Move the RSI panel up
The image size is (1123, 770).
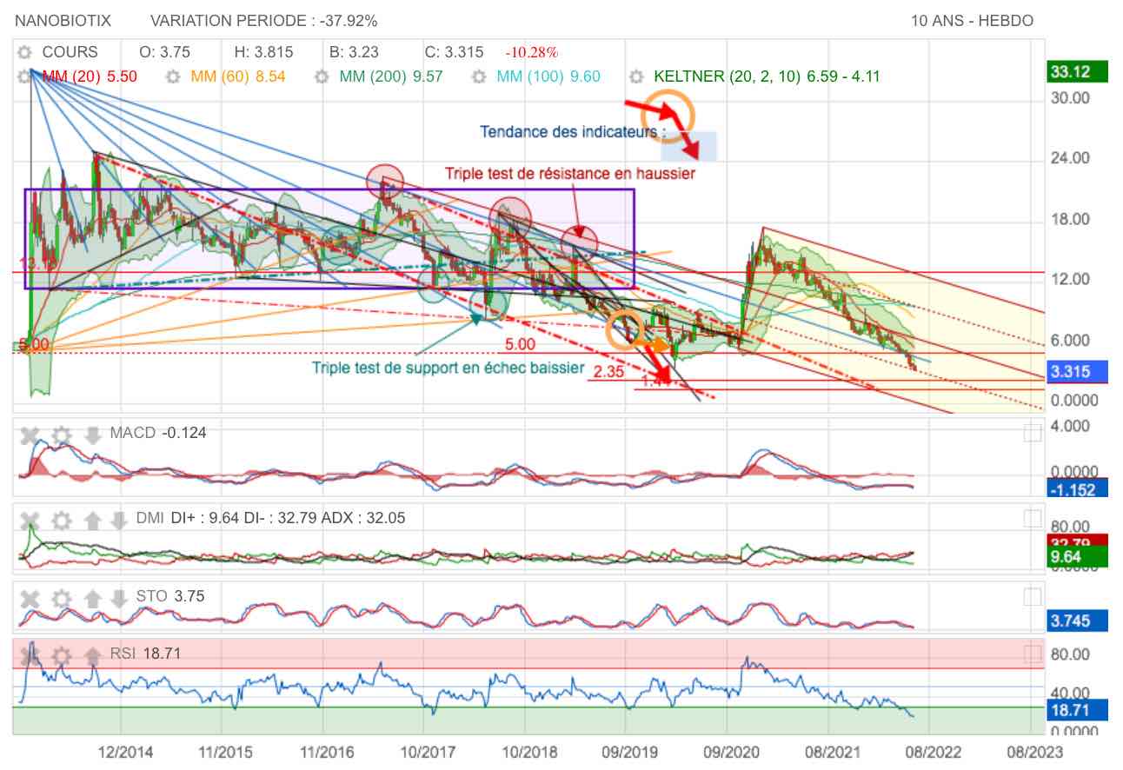[x=93, y=654]
